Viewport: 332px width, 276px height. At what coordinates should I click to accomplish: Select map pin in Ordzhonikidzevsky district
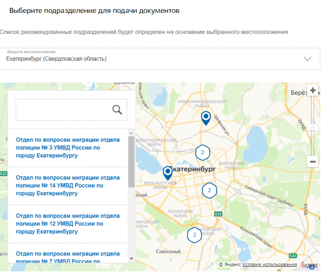(206, 118)
